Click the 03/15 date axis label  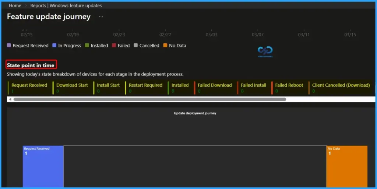click(x=350, y=35)
